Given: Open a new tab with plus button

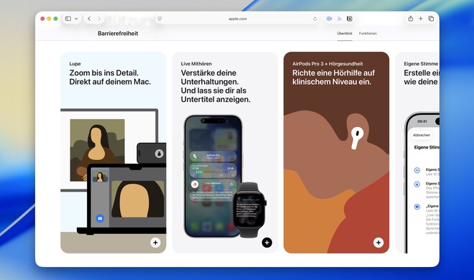Looking at the screenshot, I should point(420,19).
